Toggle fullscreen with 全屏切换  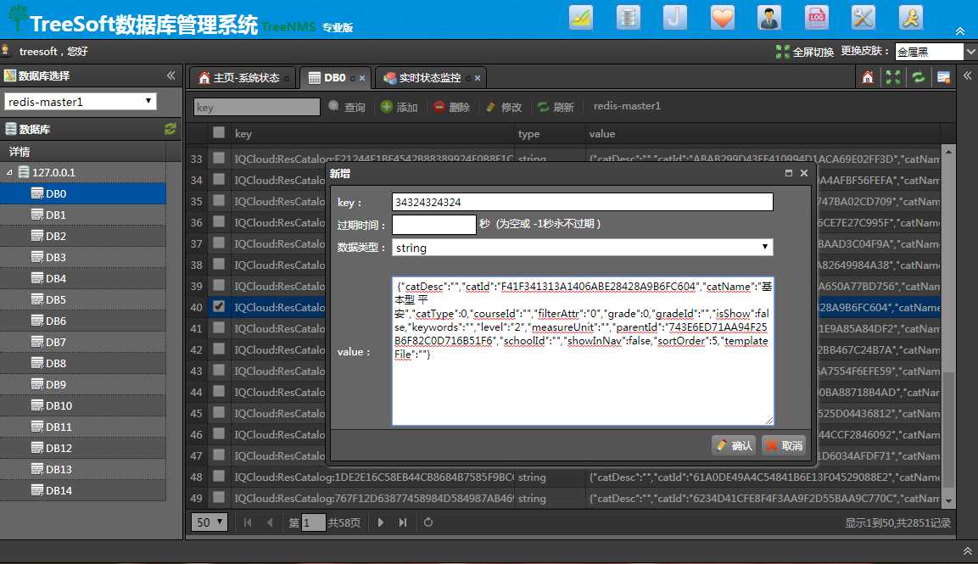point(805,52)
